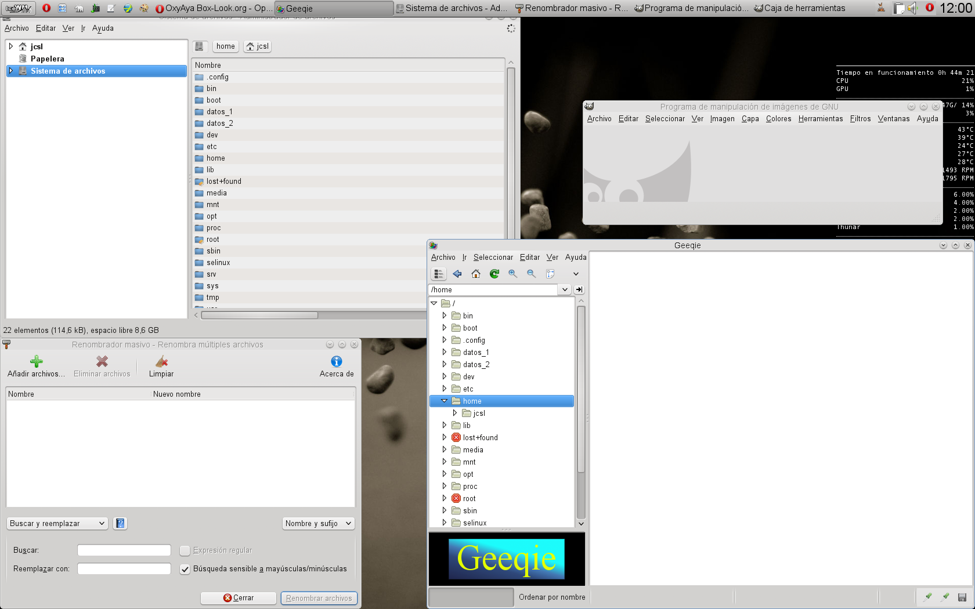Expand media folder in the Geeqie tree
The image size is (975, 609).
click(445, 449)
